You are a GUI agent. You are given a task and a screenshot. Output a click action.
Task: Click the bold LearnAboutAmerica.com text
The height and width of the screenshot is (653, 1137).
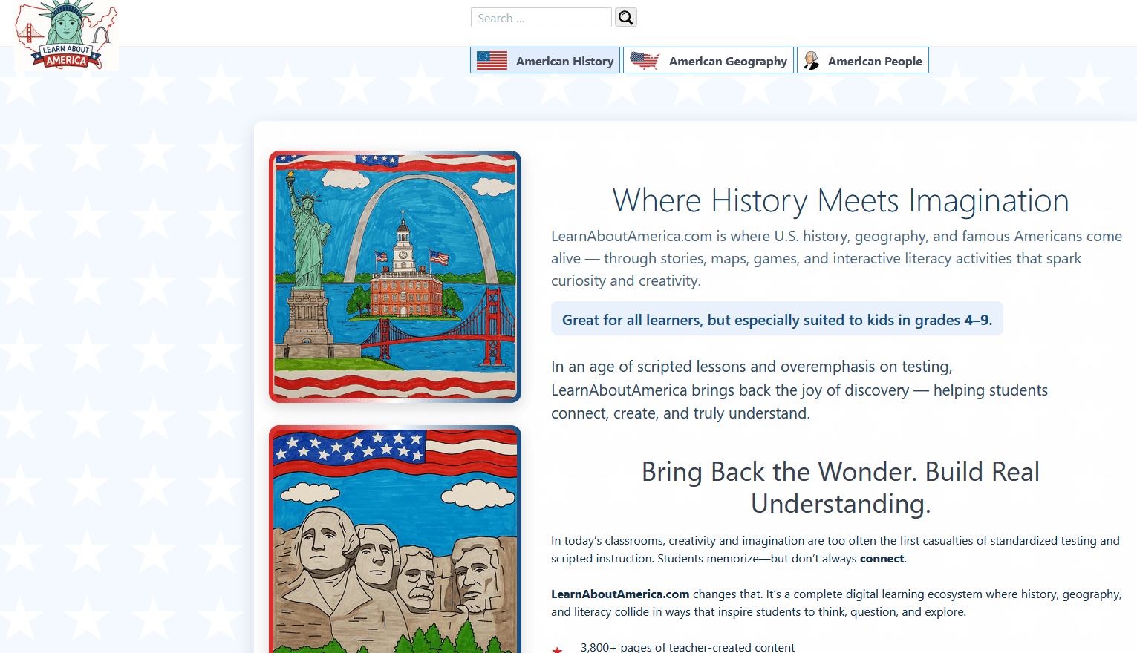pos(620,594)
